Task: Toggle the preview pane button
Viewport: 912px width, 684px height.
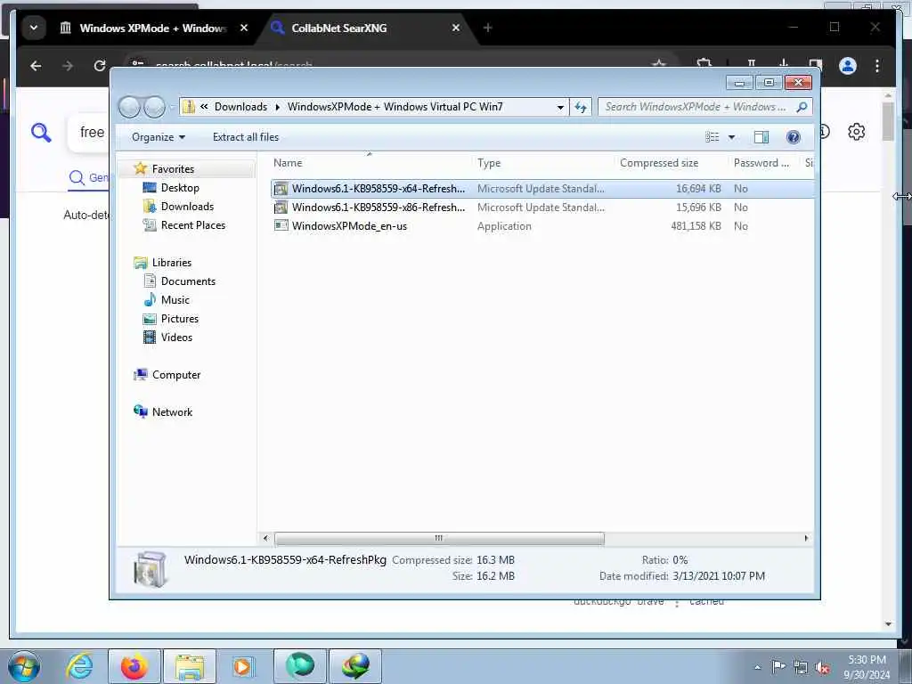Action: point(761,137)
